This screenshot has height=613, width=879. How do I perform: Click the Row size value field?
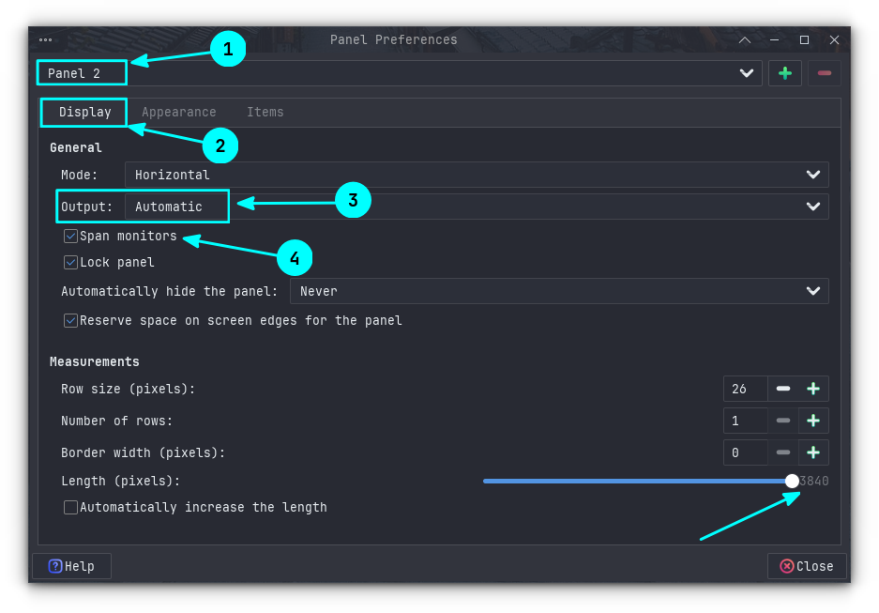click(746, 389)
